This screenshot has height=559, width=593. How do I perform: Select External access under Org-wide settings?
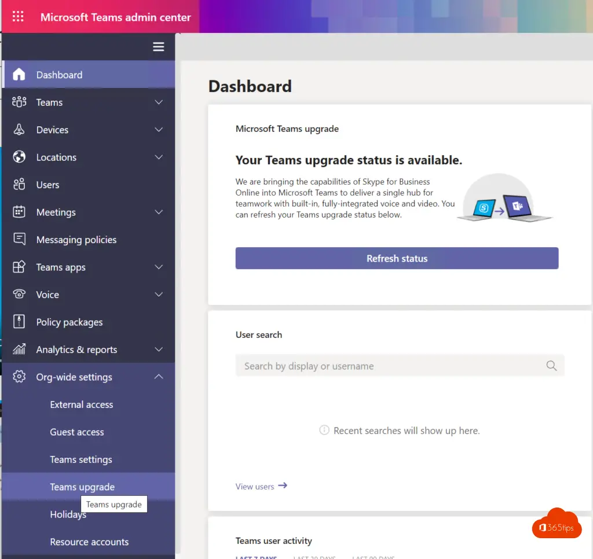[x=89, y=404]
